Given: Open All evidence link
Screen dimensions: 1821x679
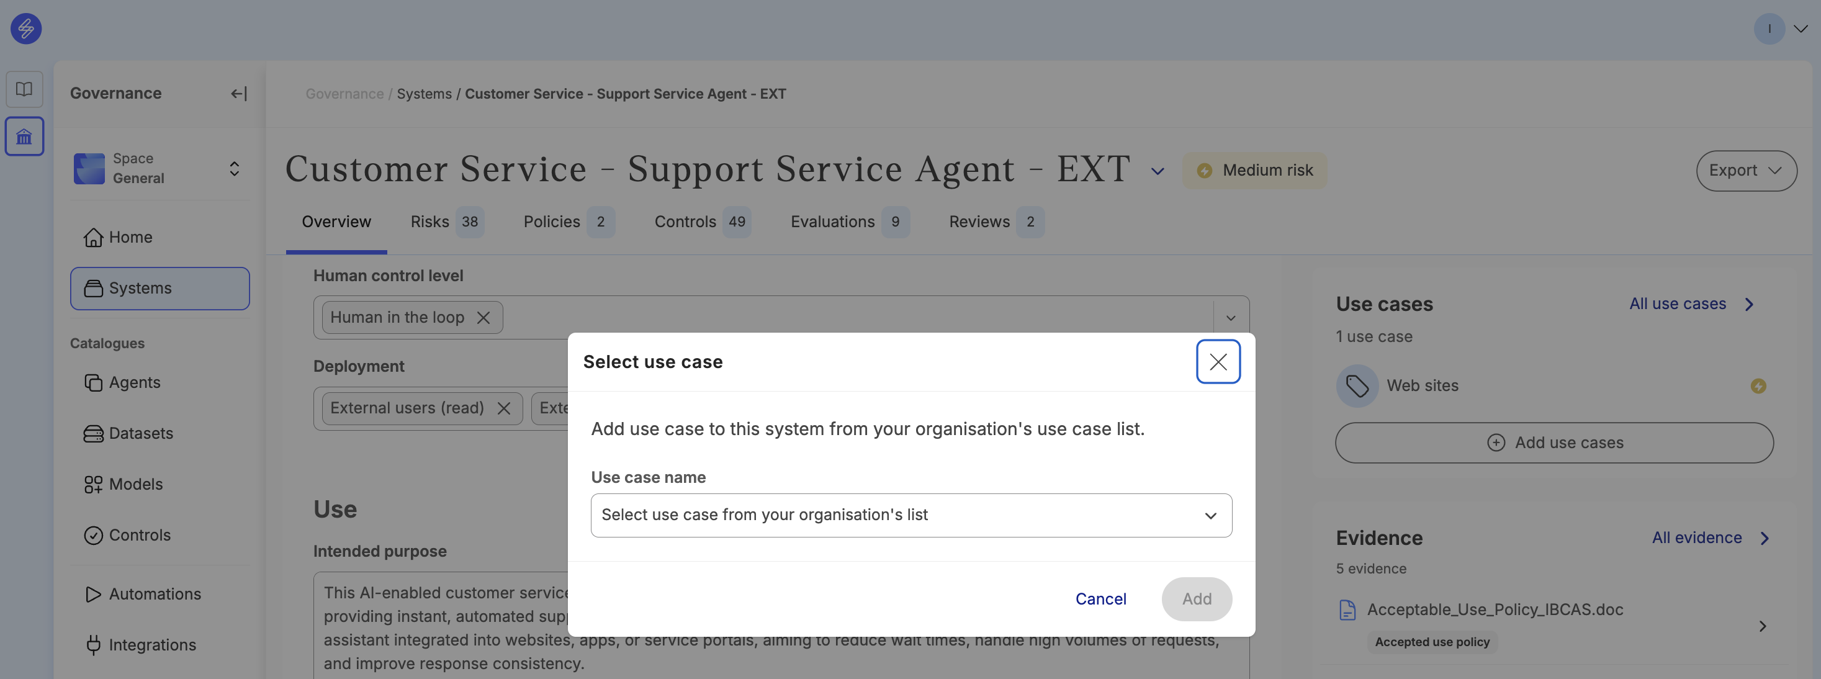Looking at the screenshot, I should (1711, 537).
